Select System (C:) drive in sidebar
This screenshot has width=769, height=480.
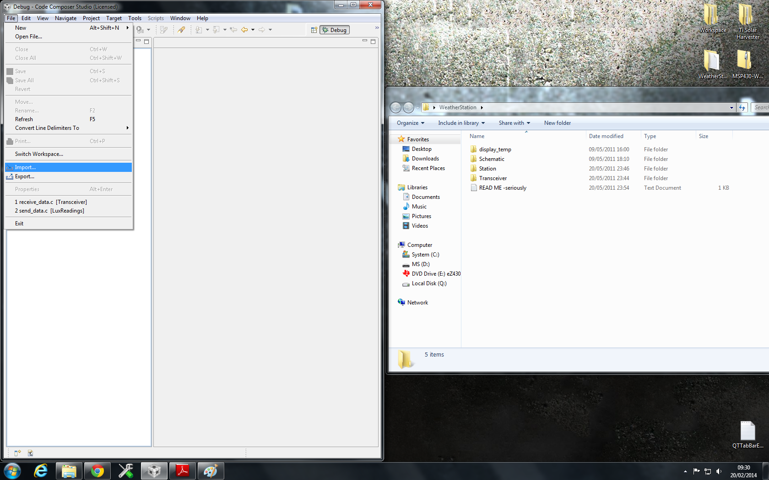[425, 255]
